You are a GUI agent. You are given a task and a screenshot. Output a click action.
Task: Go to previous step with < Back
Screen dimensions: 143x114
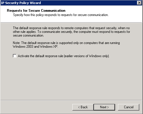[x=83, y=107]
